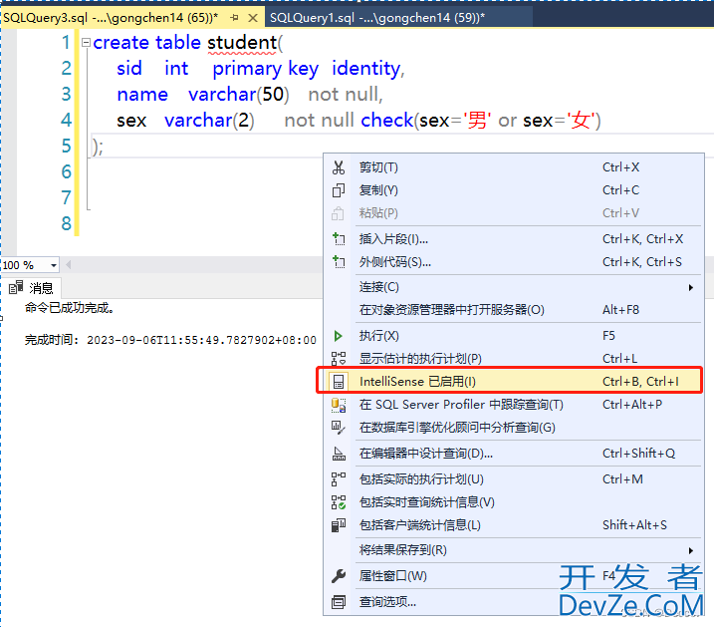Click the Copy icon in context menu
Screen dimensions: 714x627
coord(339,190)
